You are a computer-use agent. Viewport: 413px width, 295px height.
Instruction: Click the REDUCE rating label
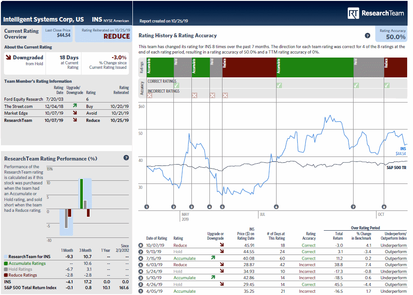tap(117, 36)
